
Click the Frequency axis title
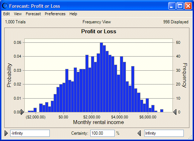pos(184,75)
